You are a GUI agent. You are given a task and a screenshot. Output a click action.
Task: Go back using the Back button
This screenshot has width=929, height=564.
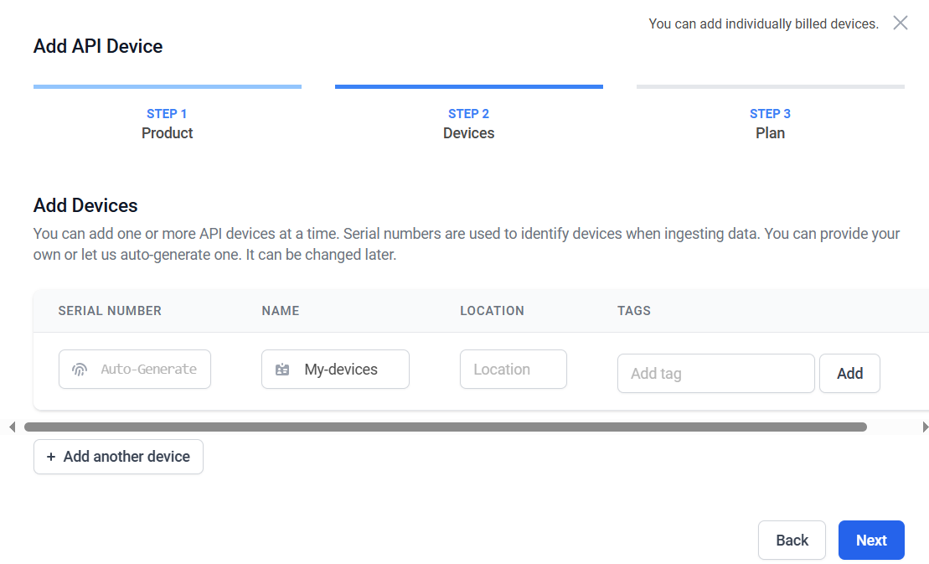792,541
